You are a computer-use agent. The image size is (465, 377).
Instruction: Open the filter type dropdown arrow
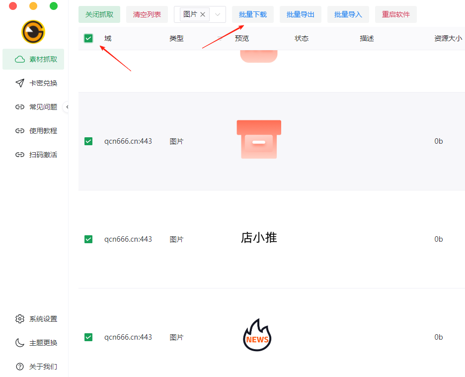pos(217,14)
